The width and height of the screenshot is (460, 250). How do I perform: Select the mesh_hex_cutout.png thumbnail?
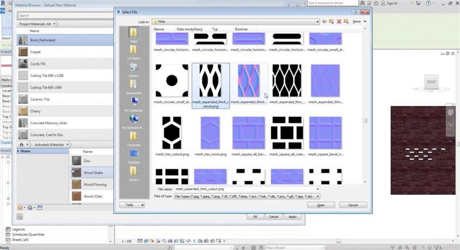pos(172,133)
